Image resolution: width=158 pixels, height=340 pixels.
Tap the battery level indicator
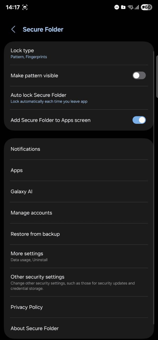click(146, 7)
